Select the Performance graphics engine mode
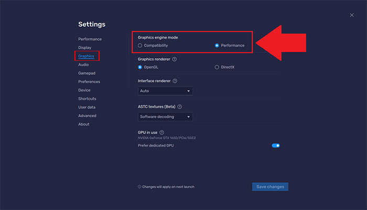This screenshot has width=367, height=210. [x=217, y=46]
